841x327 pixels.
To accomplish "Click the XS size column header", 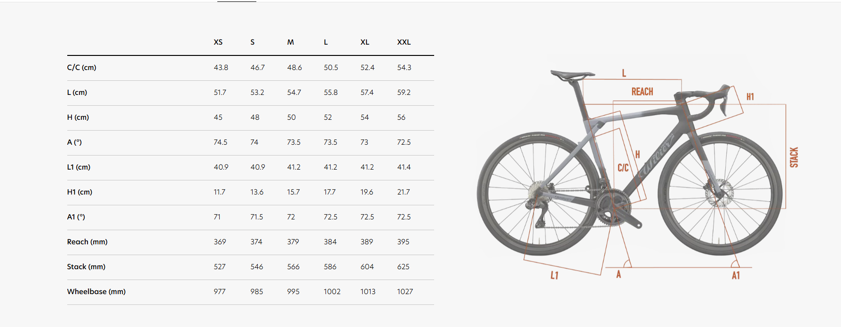I will (218, 42).
